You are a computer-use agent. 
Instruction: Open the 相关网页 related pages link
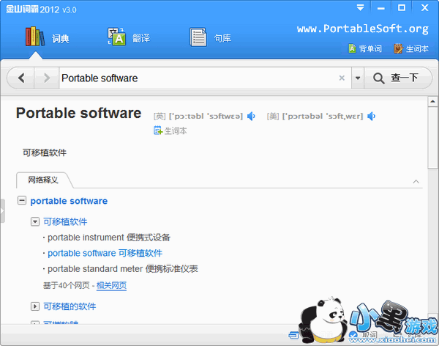(111, 285)
